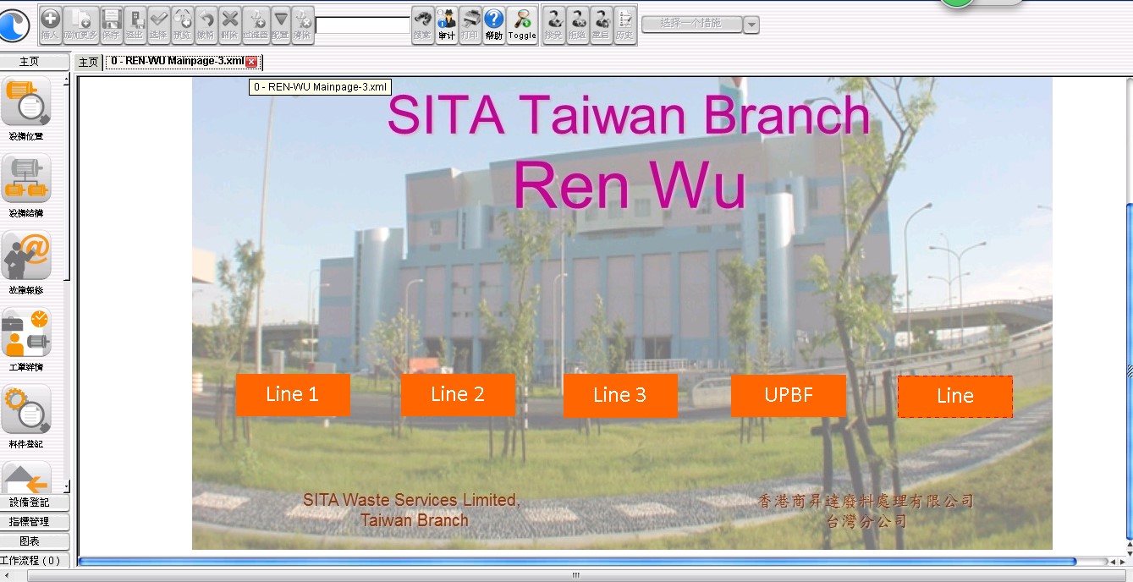Click the Preview (预览) toolbar icon

182,25
